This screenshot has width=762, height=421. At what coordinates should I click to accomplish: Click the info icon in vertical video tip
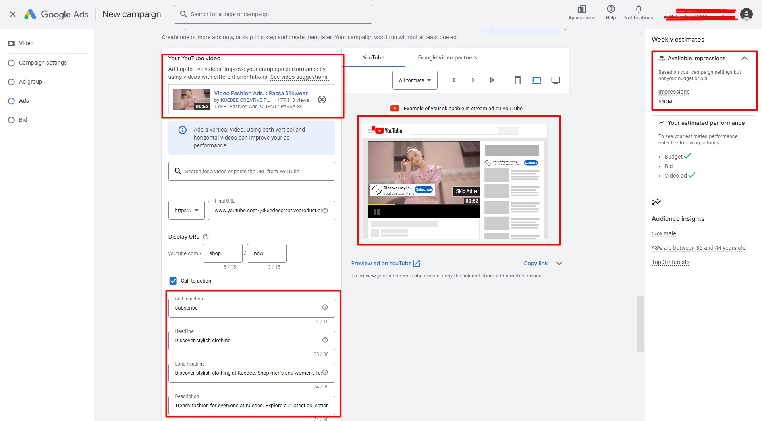click(x=183, y=130)
